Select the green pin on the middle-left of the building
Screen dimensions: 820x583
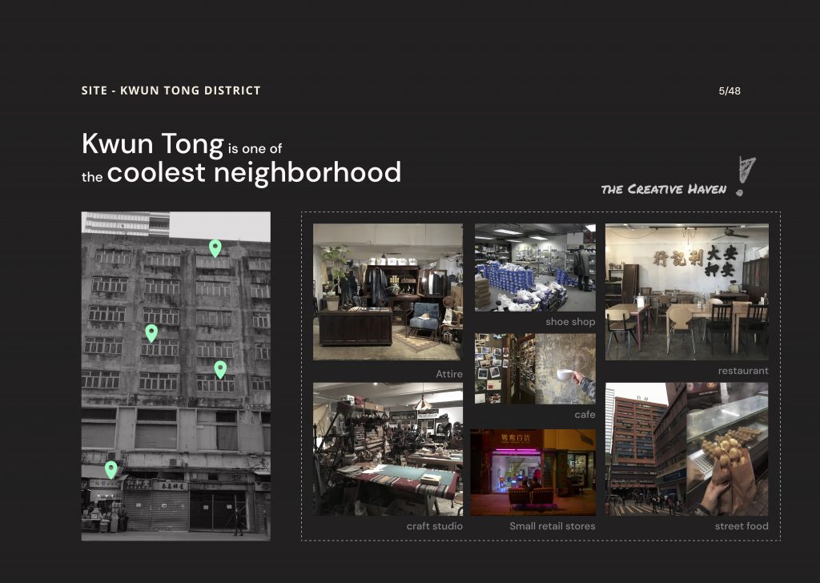(151, 333)
